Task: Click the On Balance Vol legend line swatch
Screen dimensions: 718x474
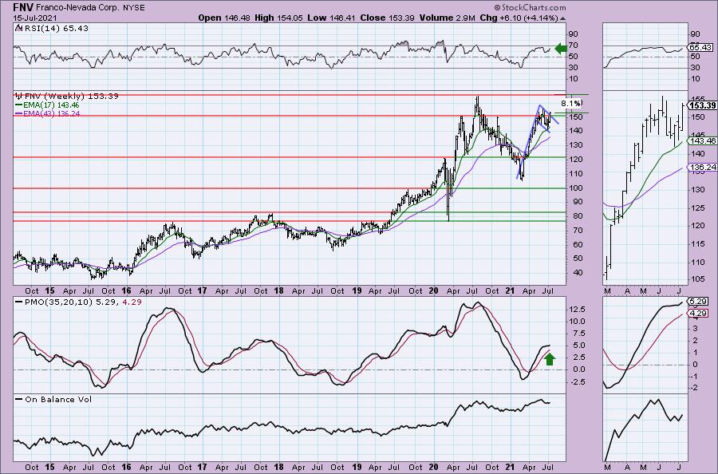Action: 19,399
